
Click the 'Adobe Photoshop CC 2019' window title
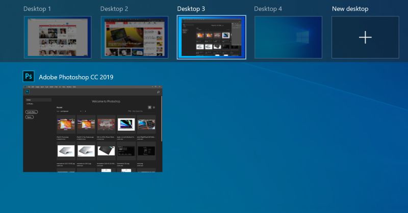pos(76,77)
